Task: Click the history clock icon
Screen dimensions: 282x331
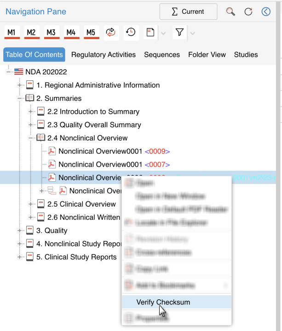Action: click(x=131, y=32)
